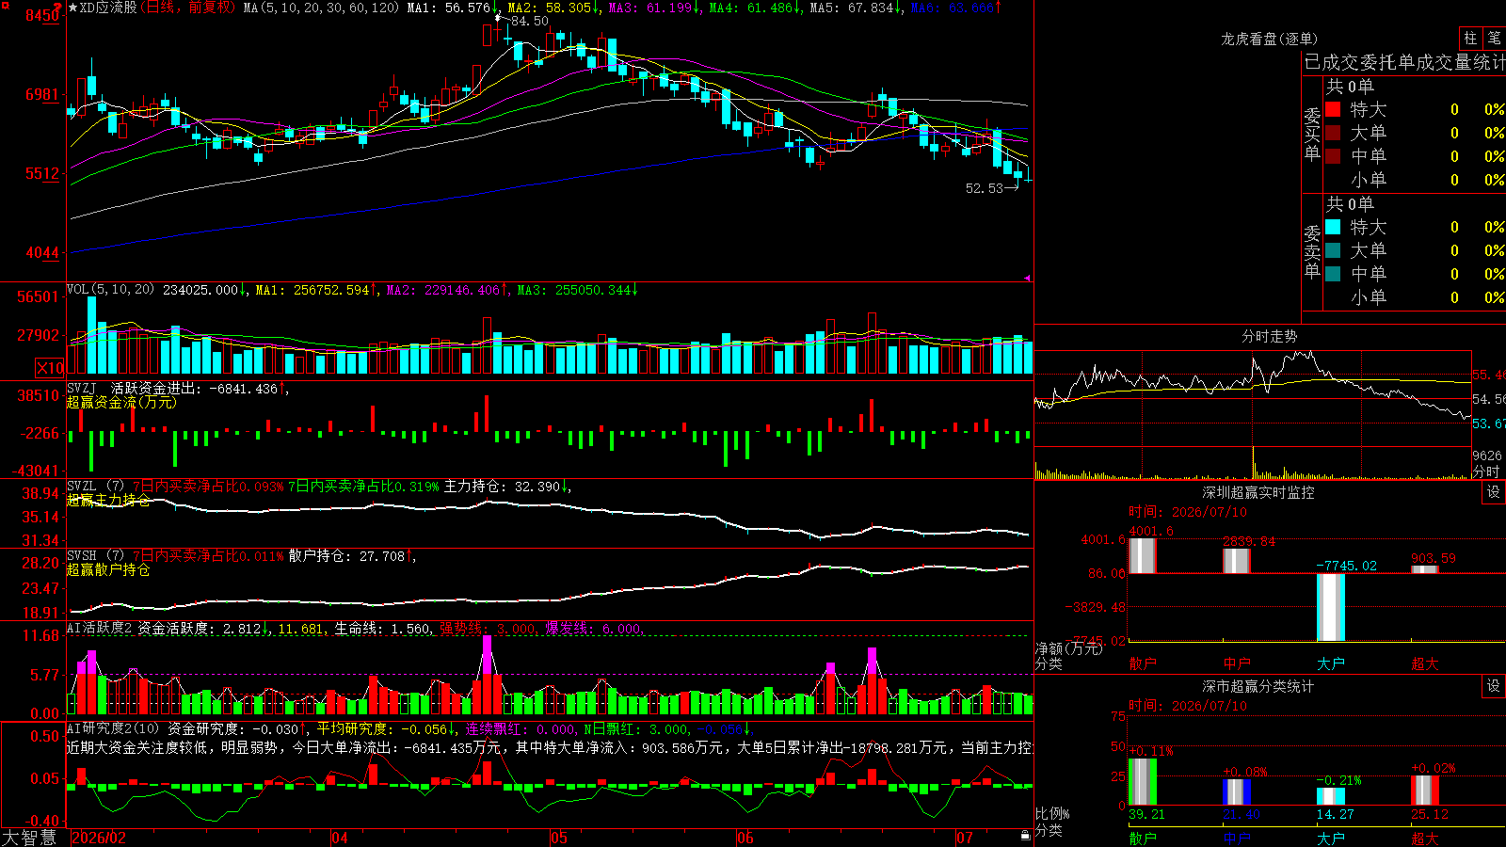The image size is (1506, 847).
Task: Click the 超大 bar showing 903.59
Action: tap(1424, 568)
